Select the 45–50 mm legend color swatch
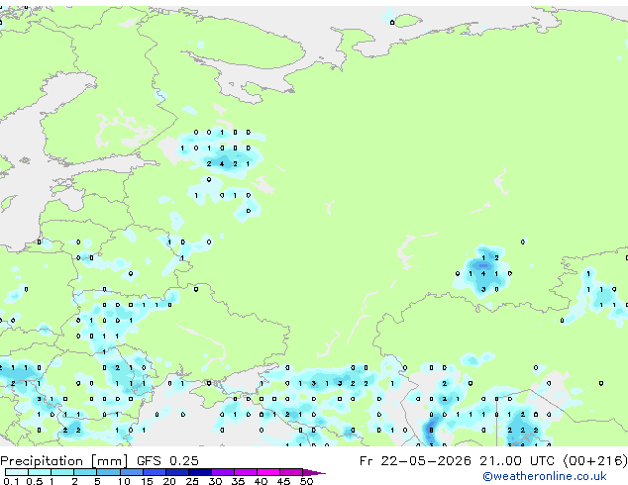Viewport: 628px width, 485px height. pos(291,472)
